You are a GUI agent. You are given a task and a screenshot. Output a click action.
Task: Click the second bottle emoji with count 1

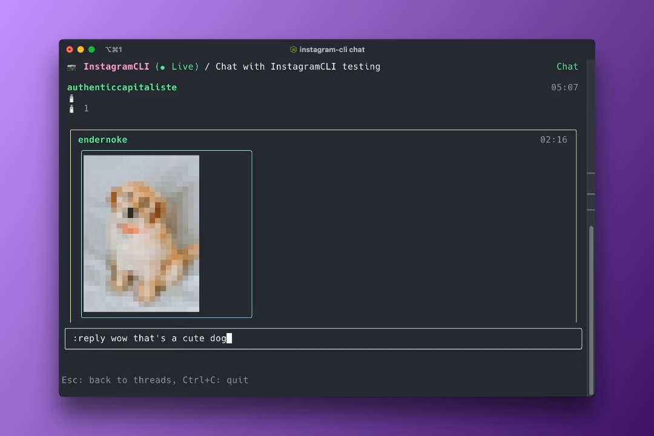point(71,108)
